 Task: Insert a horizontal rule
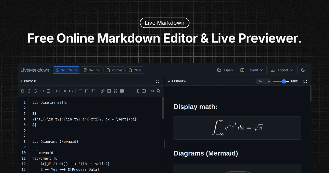tap(129, 91)
